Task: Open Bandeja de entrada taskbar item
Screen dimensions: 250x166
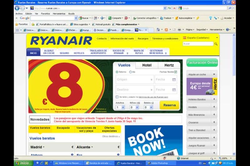Action: [x=99, y=163]
